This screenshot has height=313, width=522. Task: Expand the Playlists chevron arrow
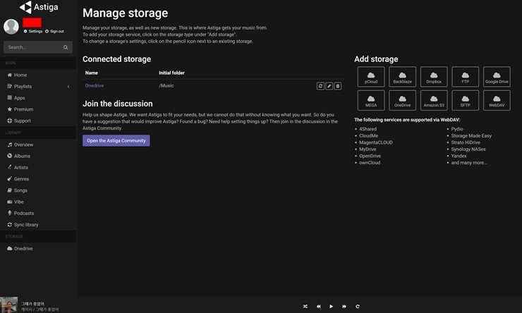click(68, 87)
